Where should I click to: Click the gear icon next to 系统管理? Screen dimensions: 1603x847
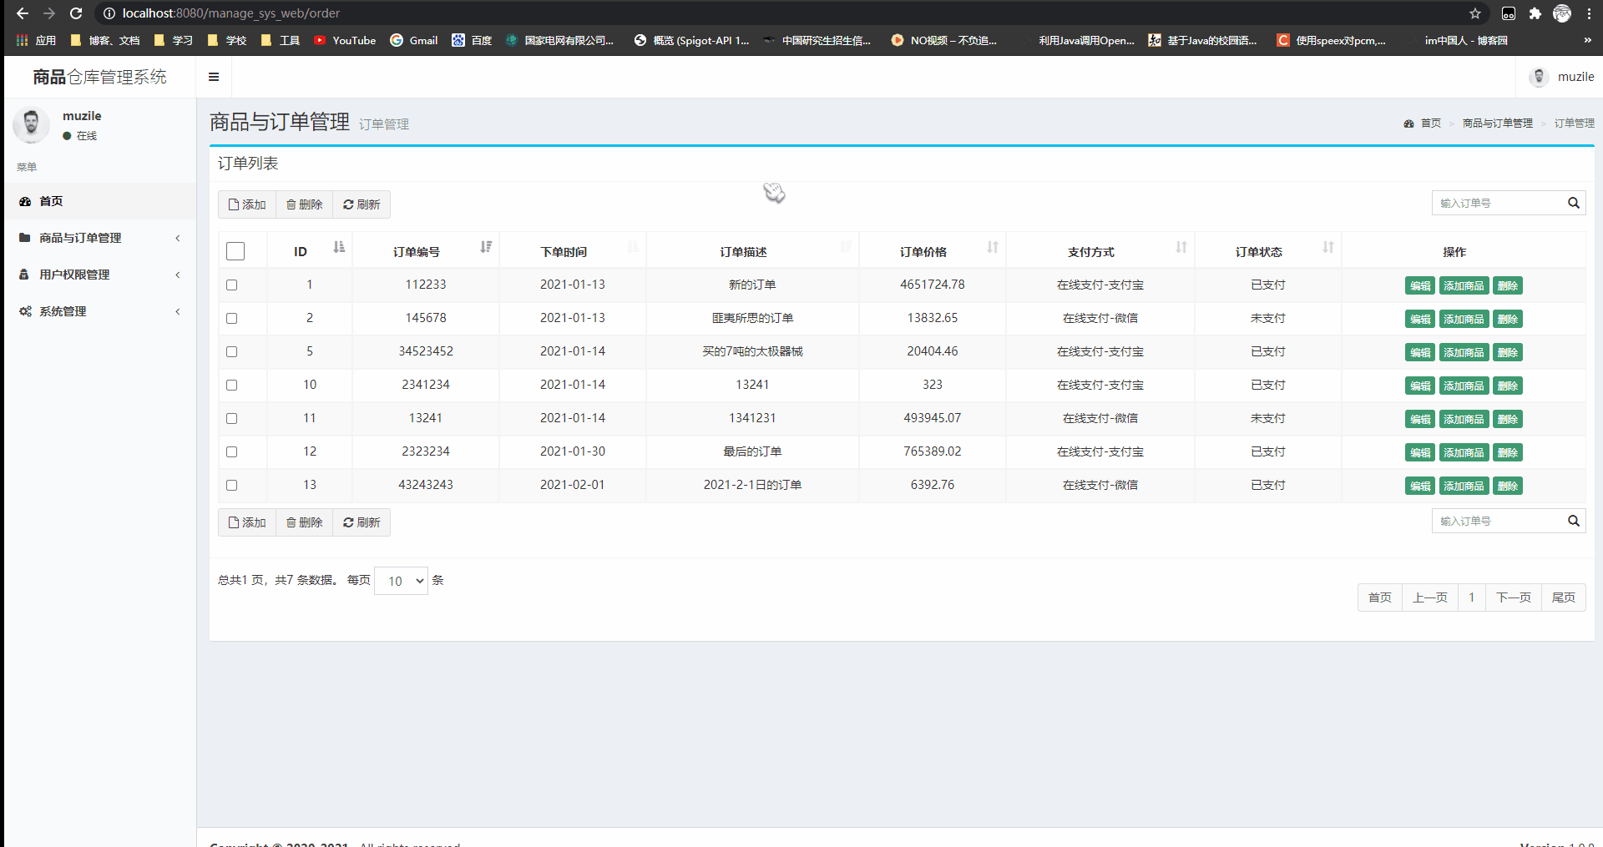click(x=25, y=311)
